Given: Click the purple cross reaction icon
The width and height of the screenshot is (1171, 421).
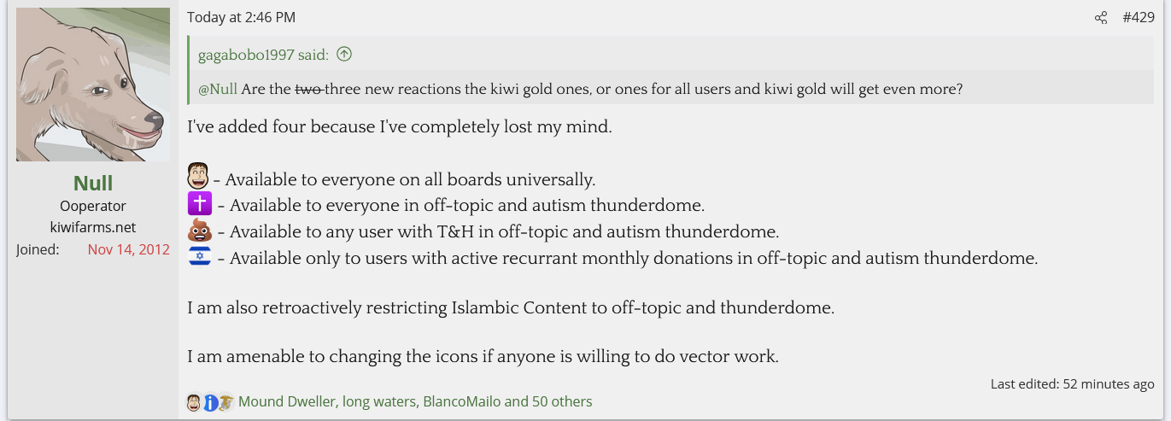Looking at the screenshot, I should 200,205.
